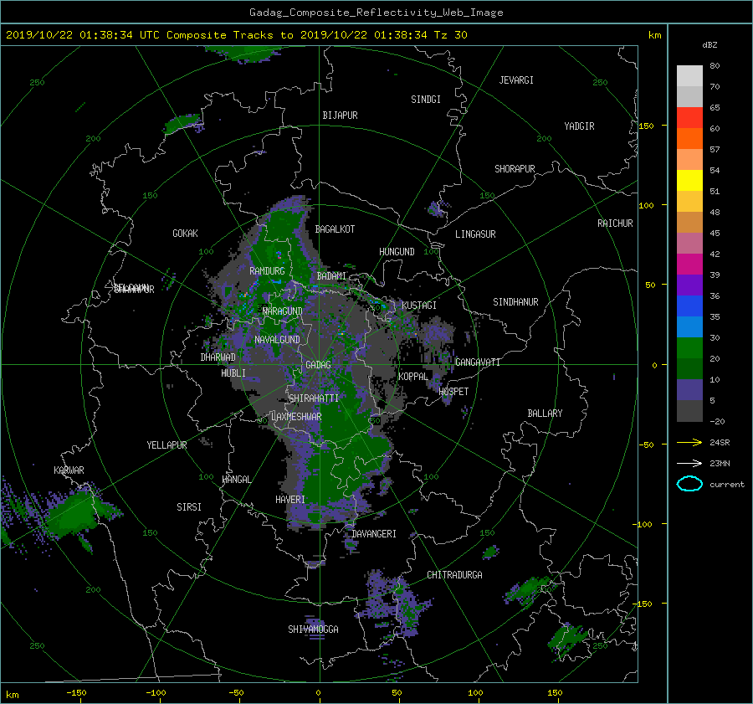The height and width of the screenshot is (704, 753).
Task: Click the orange 60 dBZ swatch
Action: point(689,138)
